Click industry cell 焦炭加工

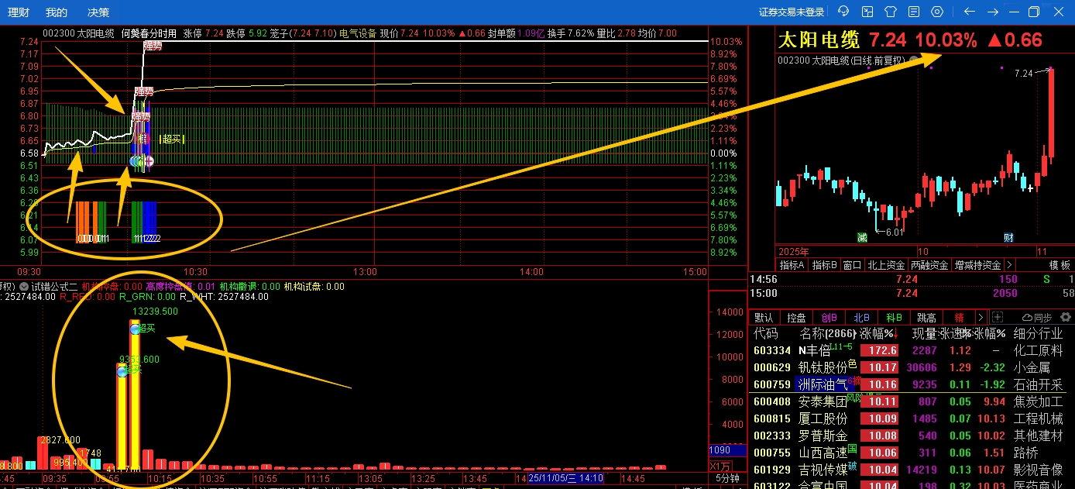pyautogui.click(x=1038, y=402)
